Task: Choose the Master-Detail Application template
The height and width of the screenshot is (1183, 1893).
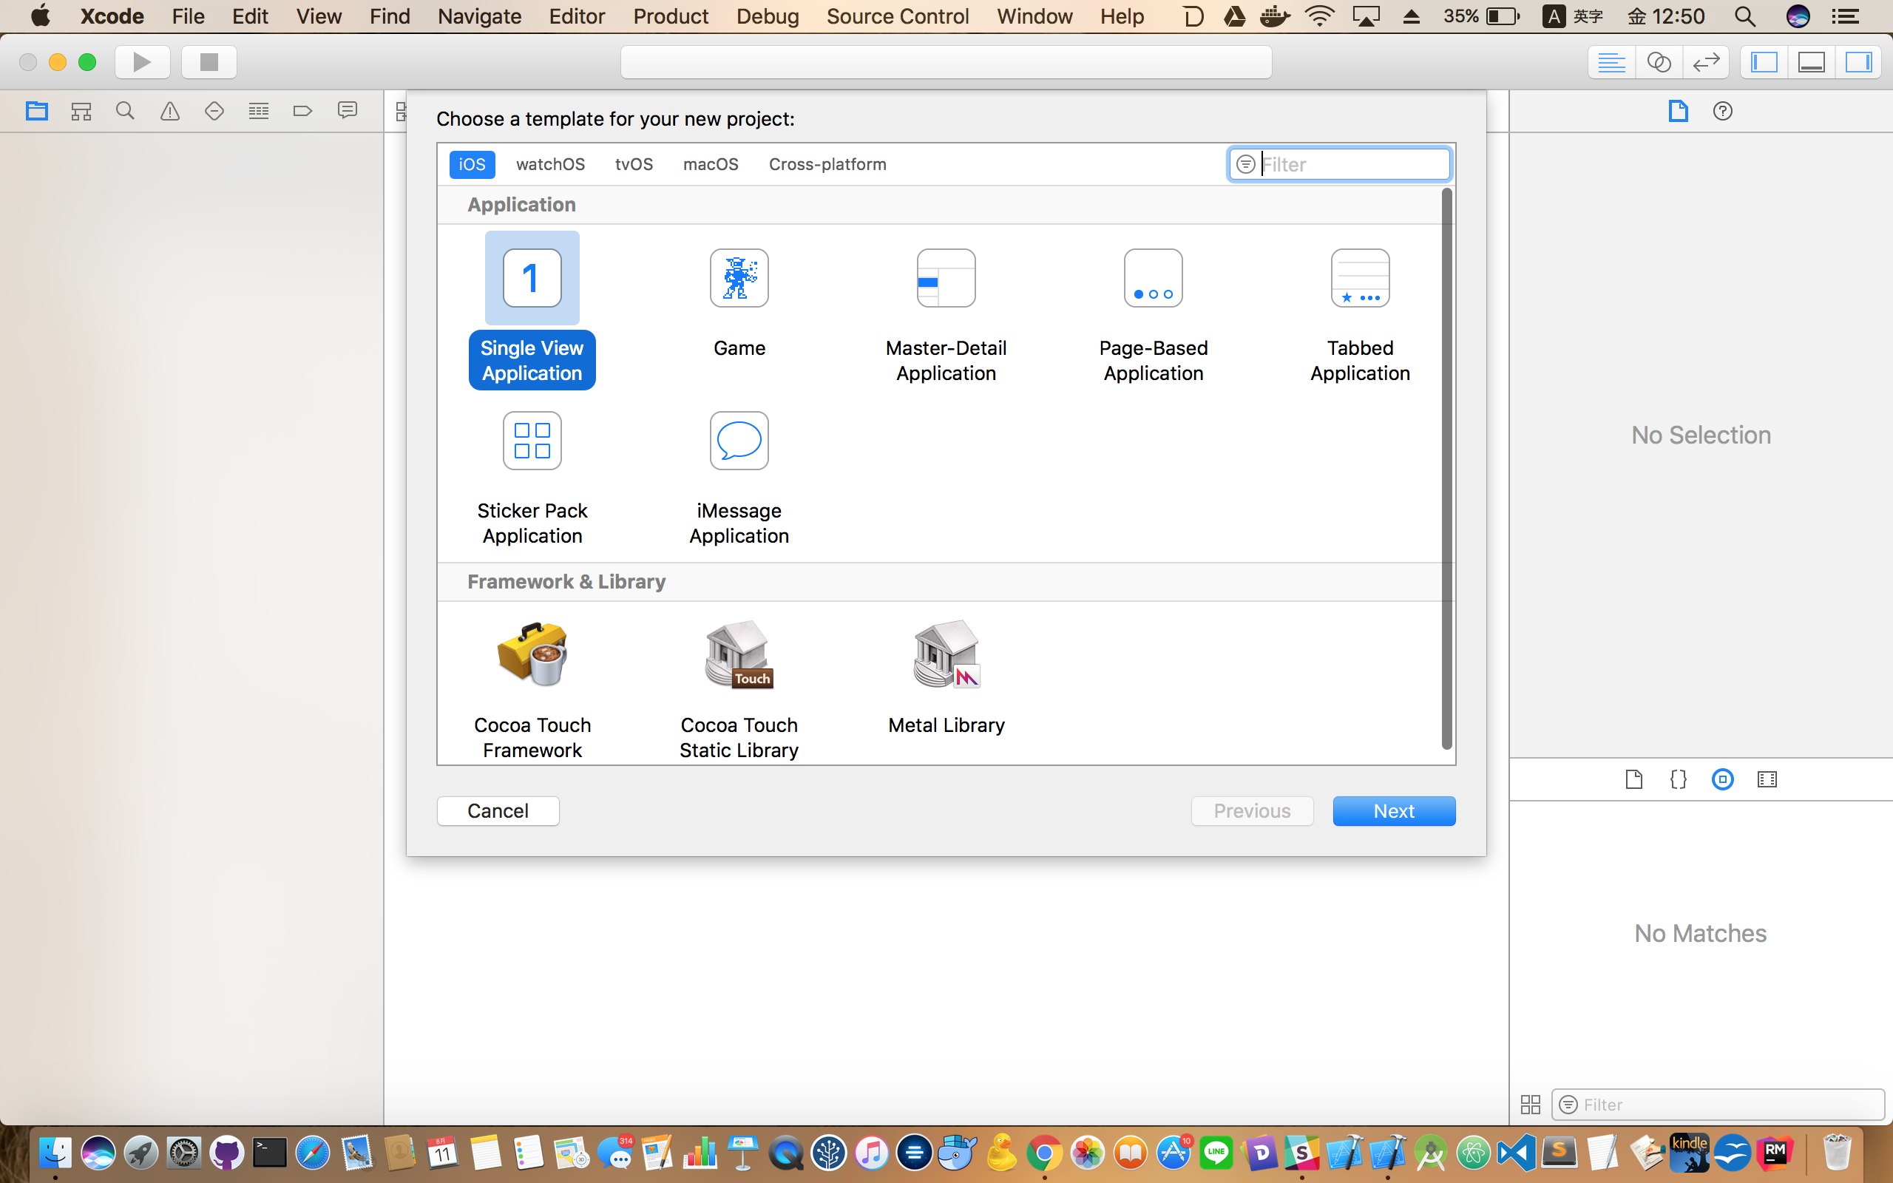Action: 946,279
